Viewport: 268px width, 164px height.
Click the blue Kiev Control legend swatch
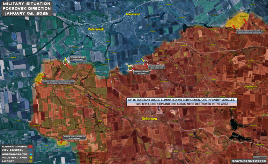click(x=31, y=150)
